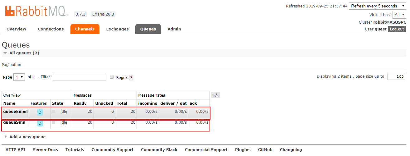
Task: Open the queueEmail queue link
Action: coord(16,111)
